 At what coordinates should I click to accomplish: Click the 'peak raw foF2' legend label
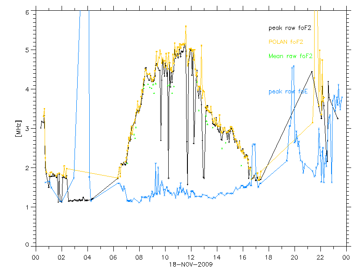click(290, 28)
